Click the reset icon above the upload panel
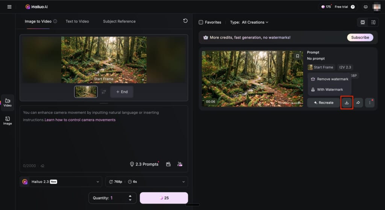 (185, 21)
